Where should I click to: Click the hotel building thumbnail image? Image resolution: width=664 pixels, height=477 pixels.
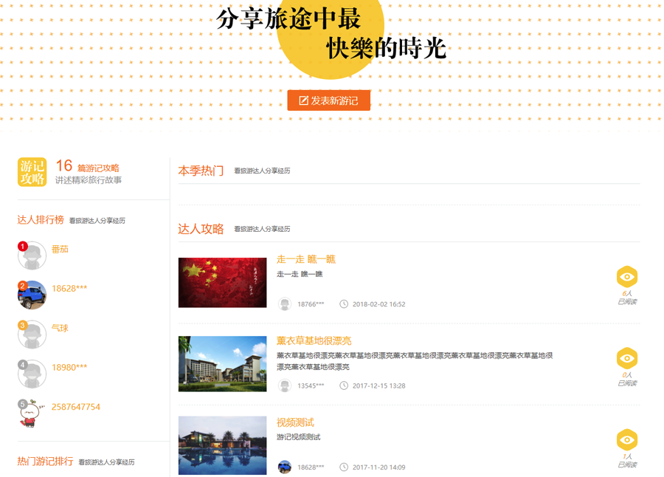(x=222, y=364)
